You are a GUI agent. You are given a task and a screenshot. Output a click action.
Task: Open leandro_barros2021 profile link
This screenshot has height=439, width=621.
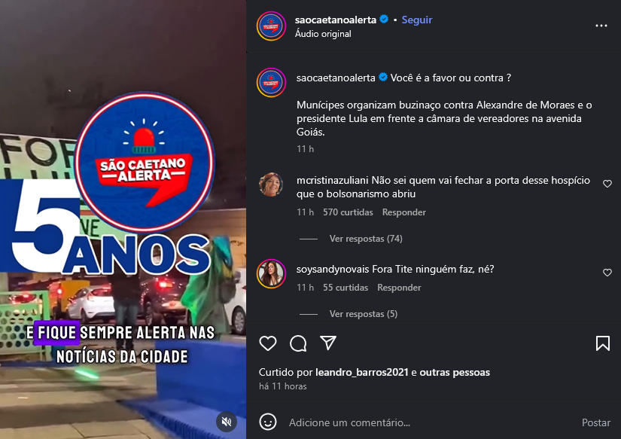(361, 373)
